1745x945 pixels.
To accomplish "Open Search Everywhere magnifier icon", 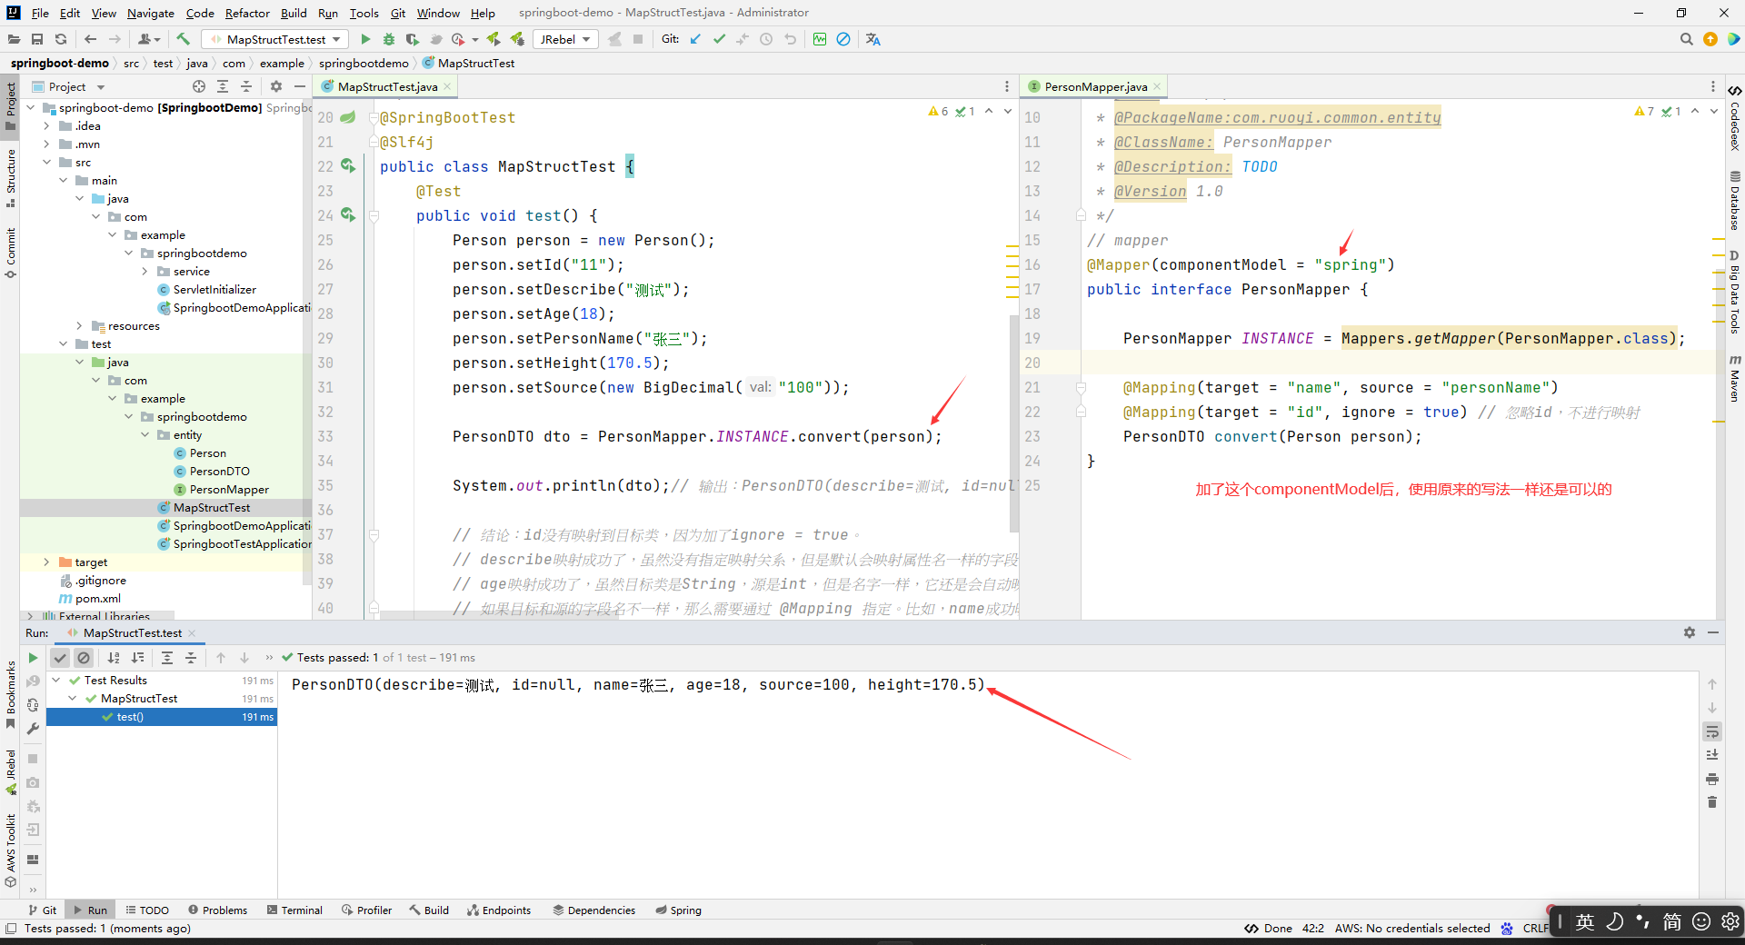I will coord(1687,39).
